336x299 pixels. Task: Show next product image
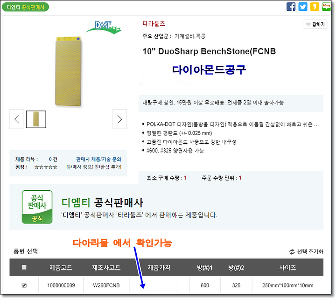pos(119,119)
